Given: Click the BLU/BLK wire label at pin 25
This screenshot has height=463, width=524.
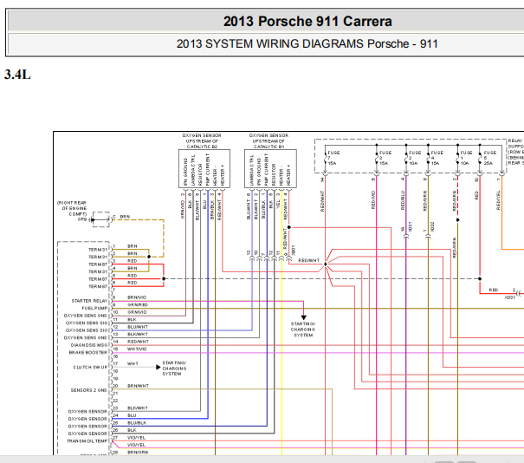Looking at the screenshot, I should pyautogui.click(x=137, y=422).
